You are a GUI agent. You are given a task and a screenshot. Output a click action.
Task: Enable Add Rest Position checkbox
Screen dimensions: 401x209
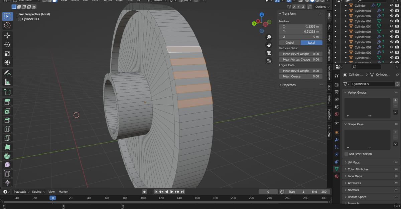[346, 154]
